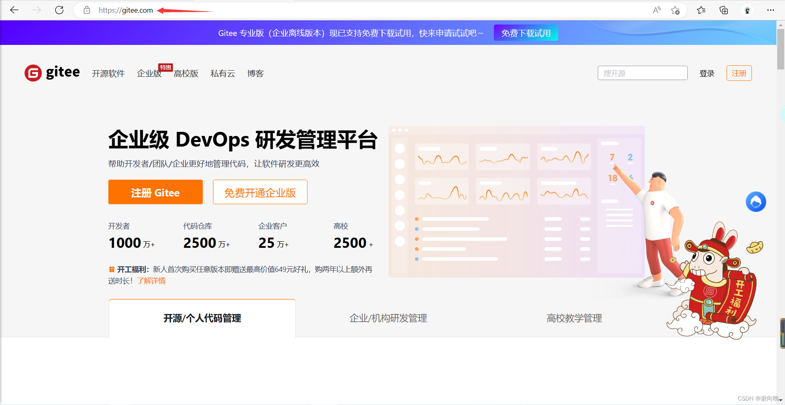Click the 登录 login link
785x405 pixels.
point(706,73)
